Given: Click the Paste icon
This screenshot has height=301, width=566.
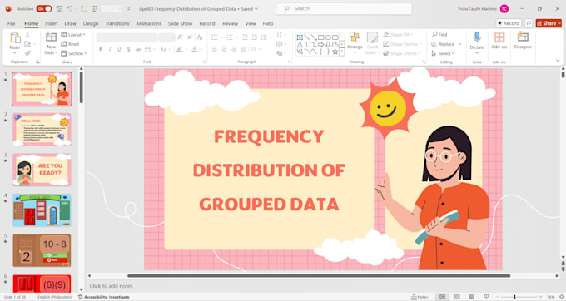Looking at the screenshot, I should pos(15,38).
